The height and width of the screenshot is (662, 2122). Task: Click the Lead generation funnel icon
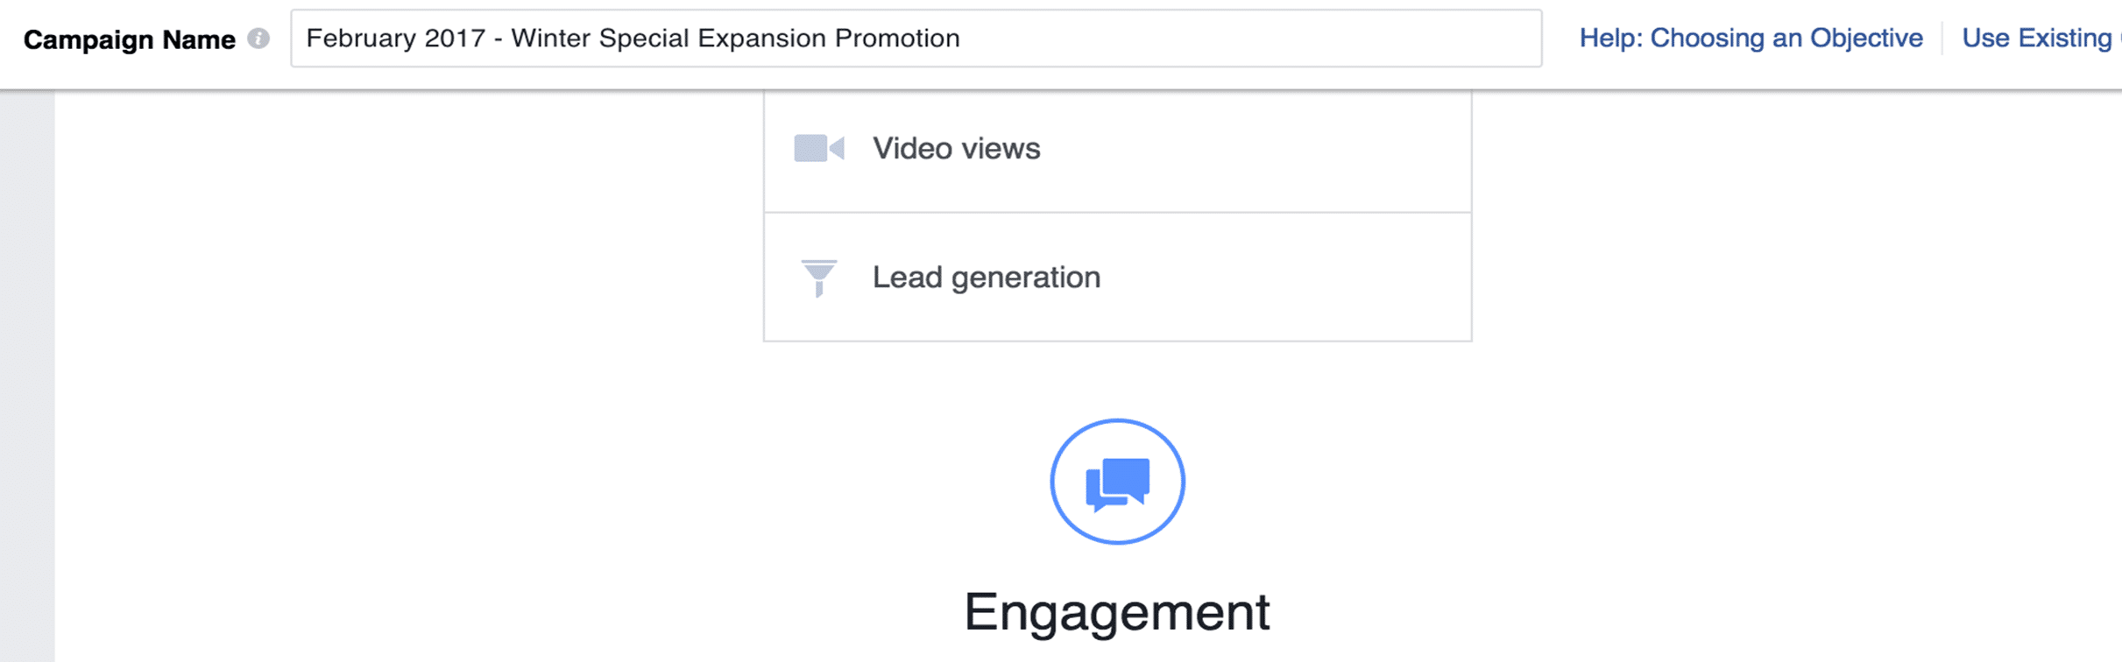click(x=819, y=278)
